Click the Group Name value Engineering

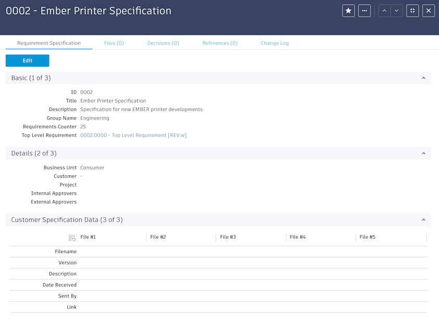(x=95, y=118)
